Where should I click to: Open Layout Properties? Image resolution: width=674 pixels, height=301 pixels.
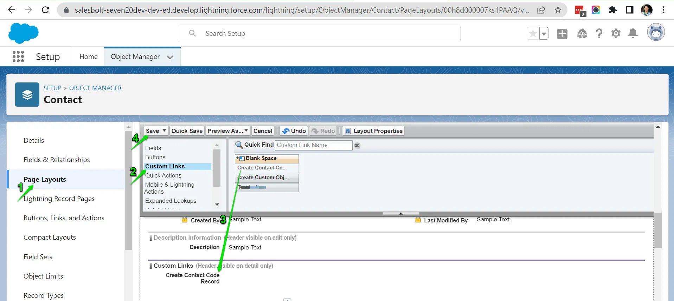374,131
